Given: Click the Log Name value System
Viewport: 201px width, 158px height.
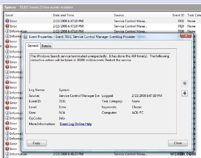Looking at the screenshot, I should 64,90.
